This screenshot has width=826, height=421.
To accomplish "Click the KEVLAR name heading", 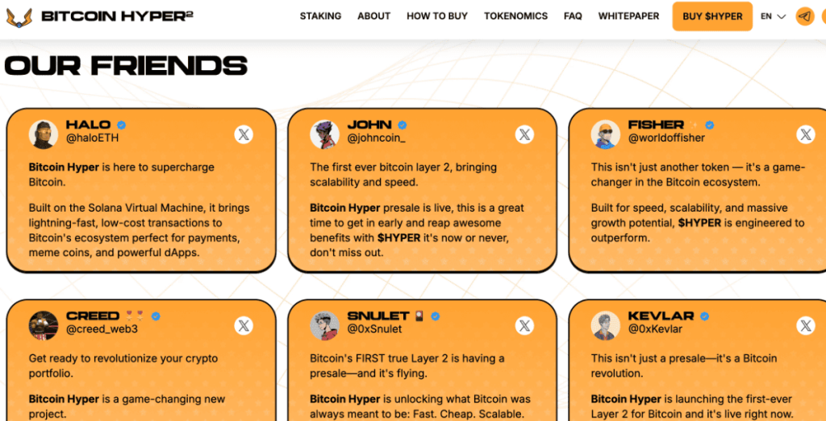I will (661, 316).
